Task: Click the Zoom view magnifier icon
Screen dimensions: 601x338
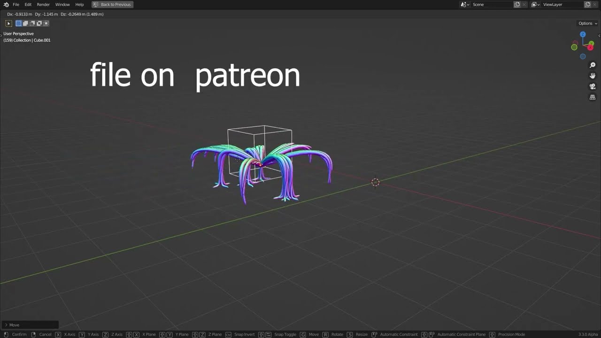Action: pos(593,65)
